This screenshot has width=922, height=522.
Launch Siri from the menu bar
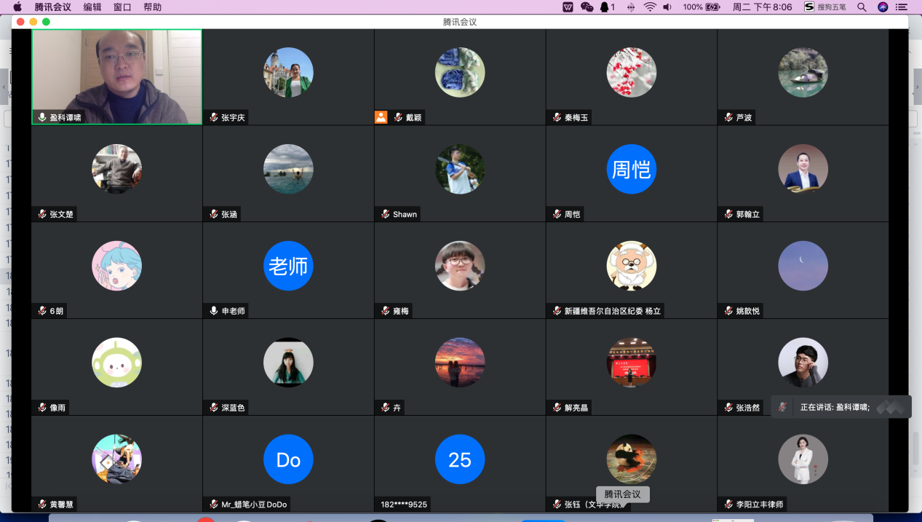[883, 7]
